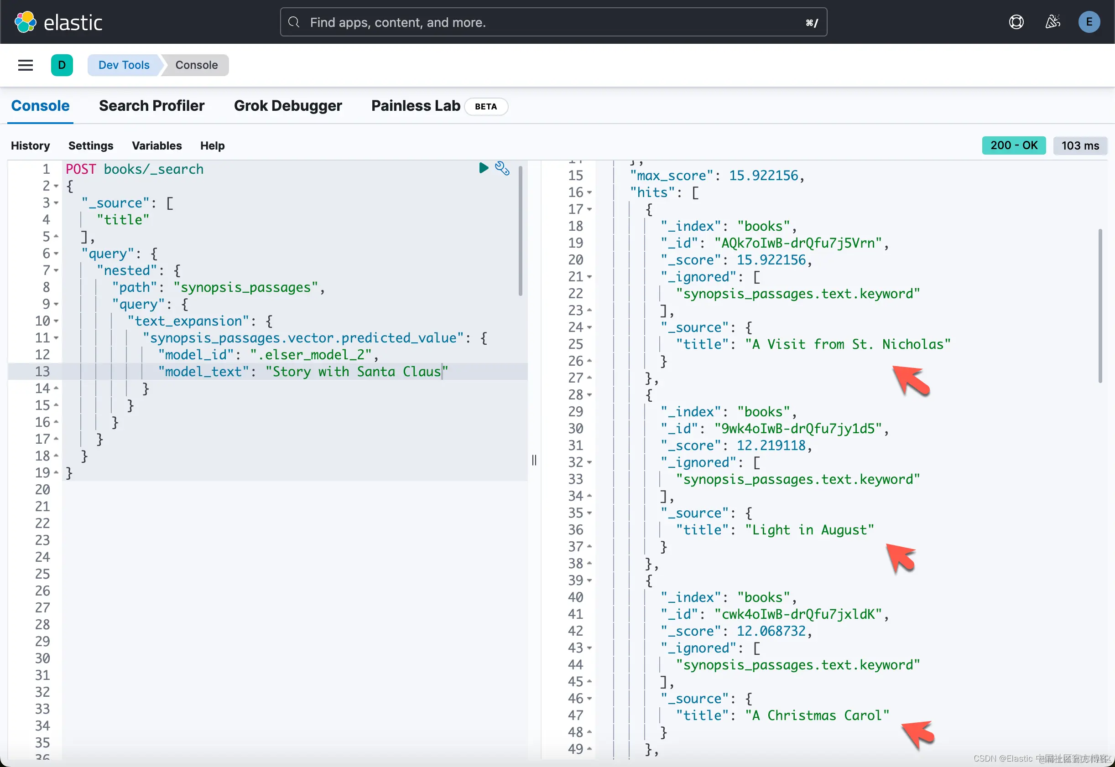Open the help lifebuoy icon
Screen dimensions: 1115x767
pyautogui.click(x=1016, y=22)
